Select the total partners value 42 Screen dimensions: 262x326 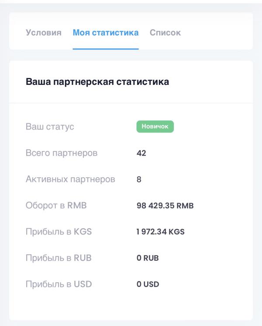[x=141, y=153]
